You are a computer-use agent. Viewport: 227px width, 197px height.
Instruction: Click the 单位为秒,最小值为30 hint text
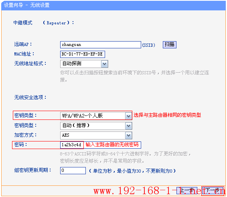click(132, 171)
